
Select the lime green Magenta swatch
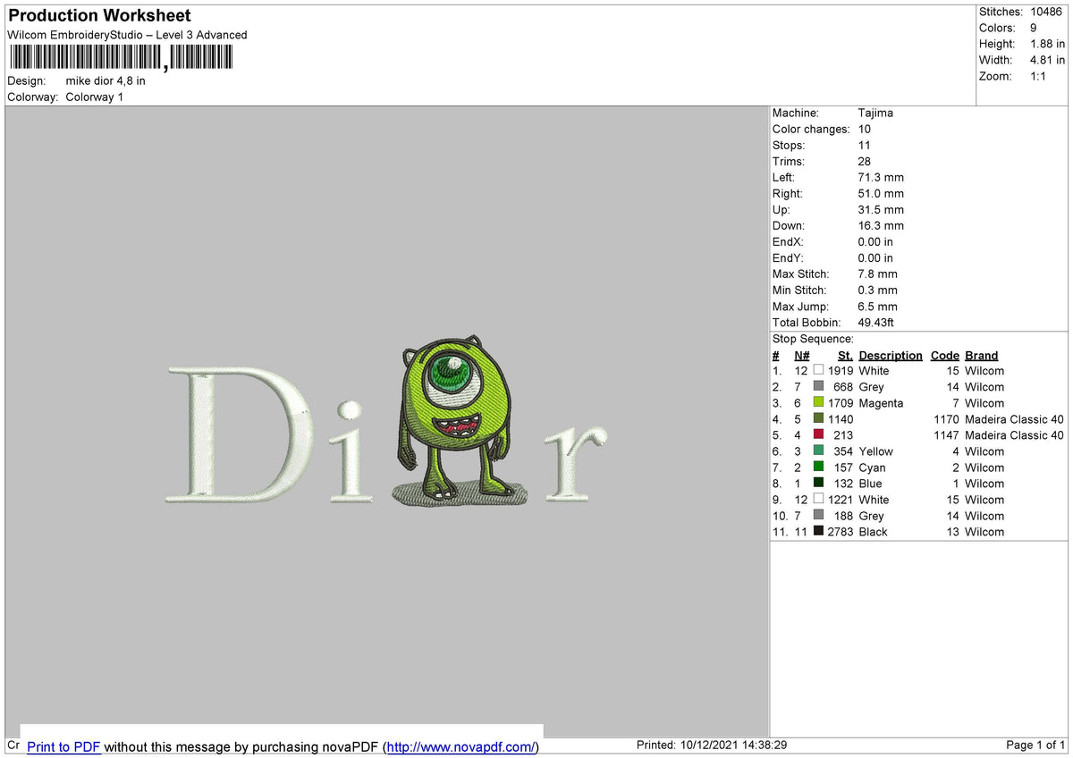click(818, 402)
